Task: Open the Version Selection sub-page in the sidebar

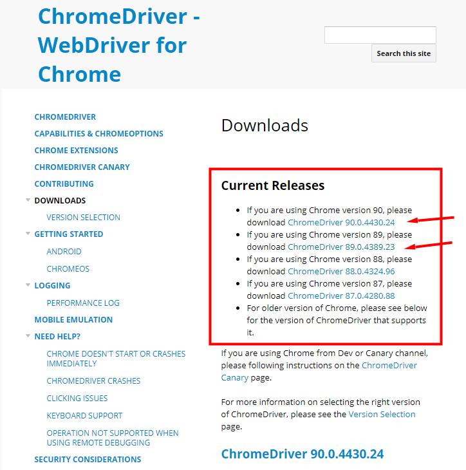Action: (83, 218)
